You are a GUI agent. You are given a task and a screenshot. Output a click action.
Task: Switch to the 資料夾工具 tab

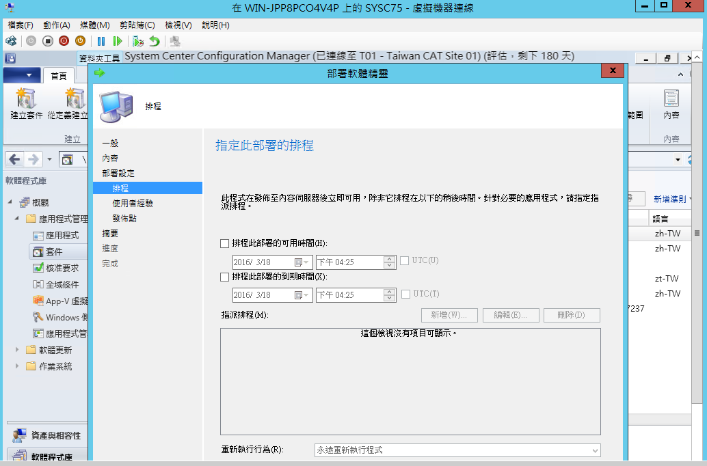tap(99, 59)
